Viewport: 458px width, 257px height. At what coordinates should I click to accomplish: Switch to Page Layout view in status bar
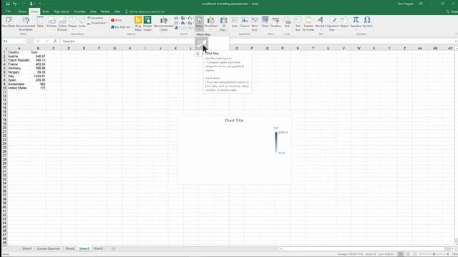click(408, 254)
